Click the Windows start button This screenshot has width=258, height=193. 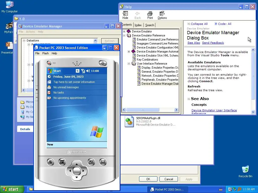(12, 189)
